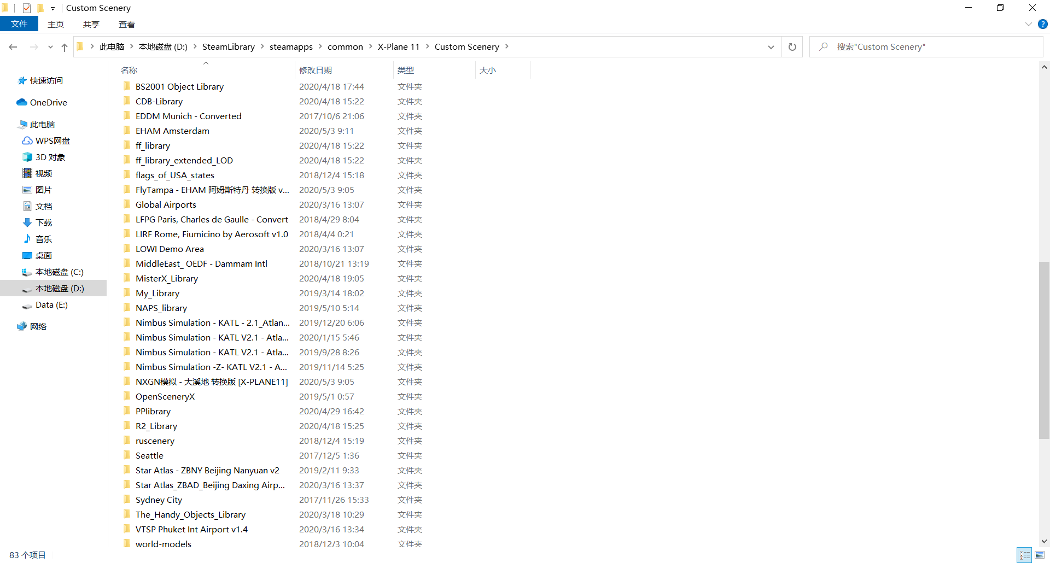This screenshot has width=1050, height=563.
Task: Click the 本地磁盘 (D:) breadcrumb segment
Action: coord(163,47)
